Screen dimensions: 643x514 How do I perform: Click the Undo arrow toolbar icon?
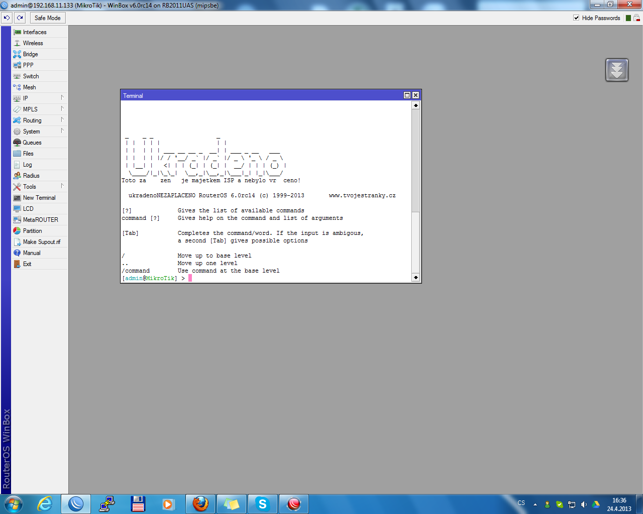7,18
